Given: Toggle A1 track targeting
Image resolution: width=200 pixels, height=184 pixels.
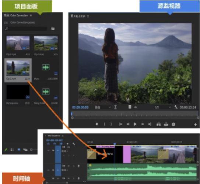Looking at the screenshot, I should click(58, 170).
